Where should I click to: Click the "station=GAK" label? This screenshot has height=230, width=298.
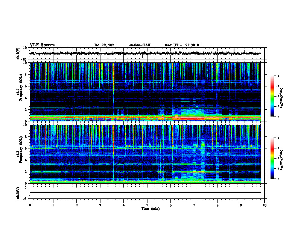coord(140,45)
